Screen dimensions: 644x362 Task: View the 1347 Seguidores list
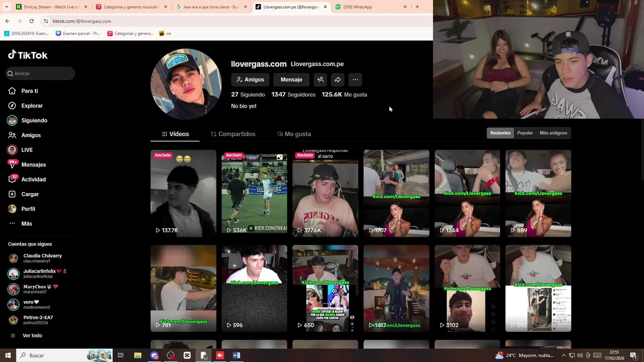tap(293, 95)
